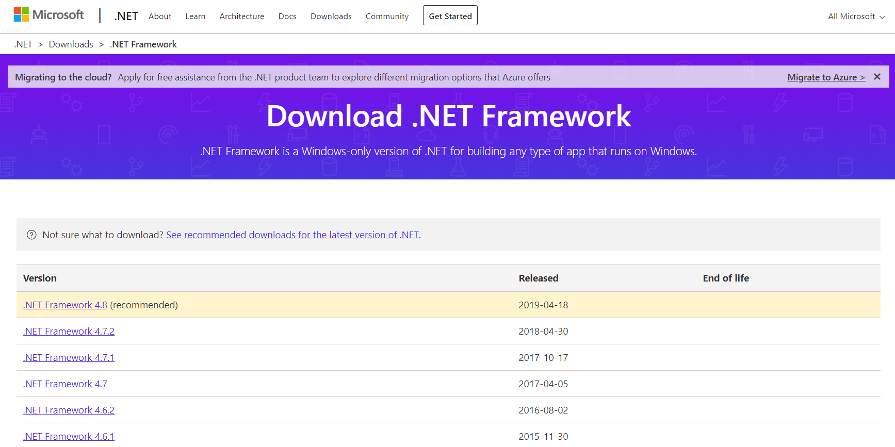Go to Downloads in the breadcrumb

click(71, 44)
